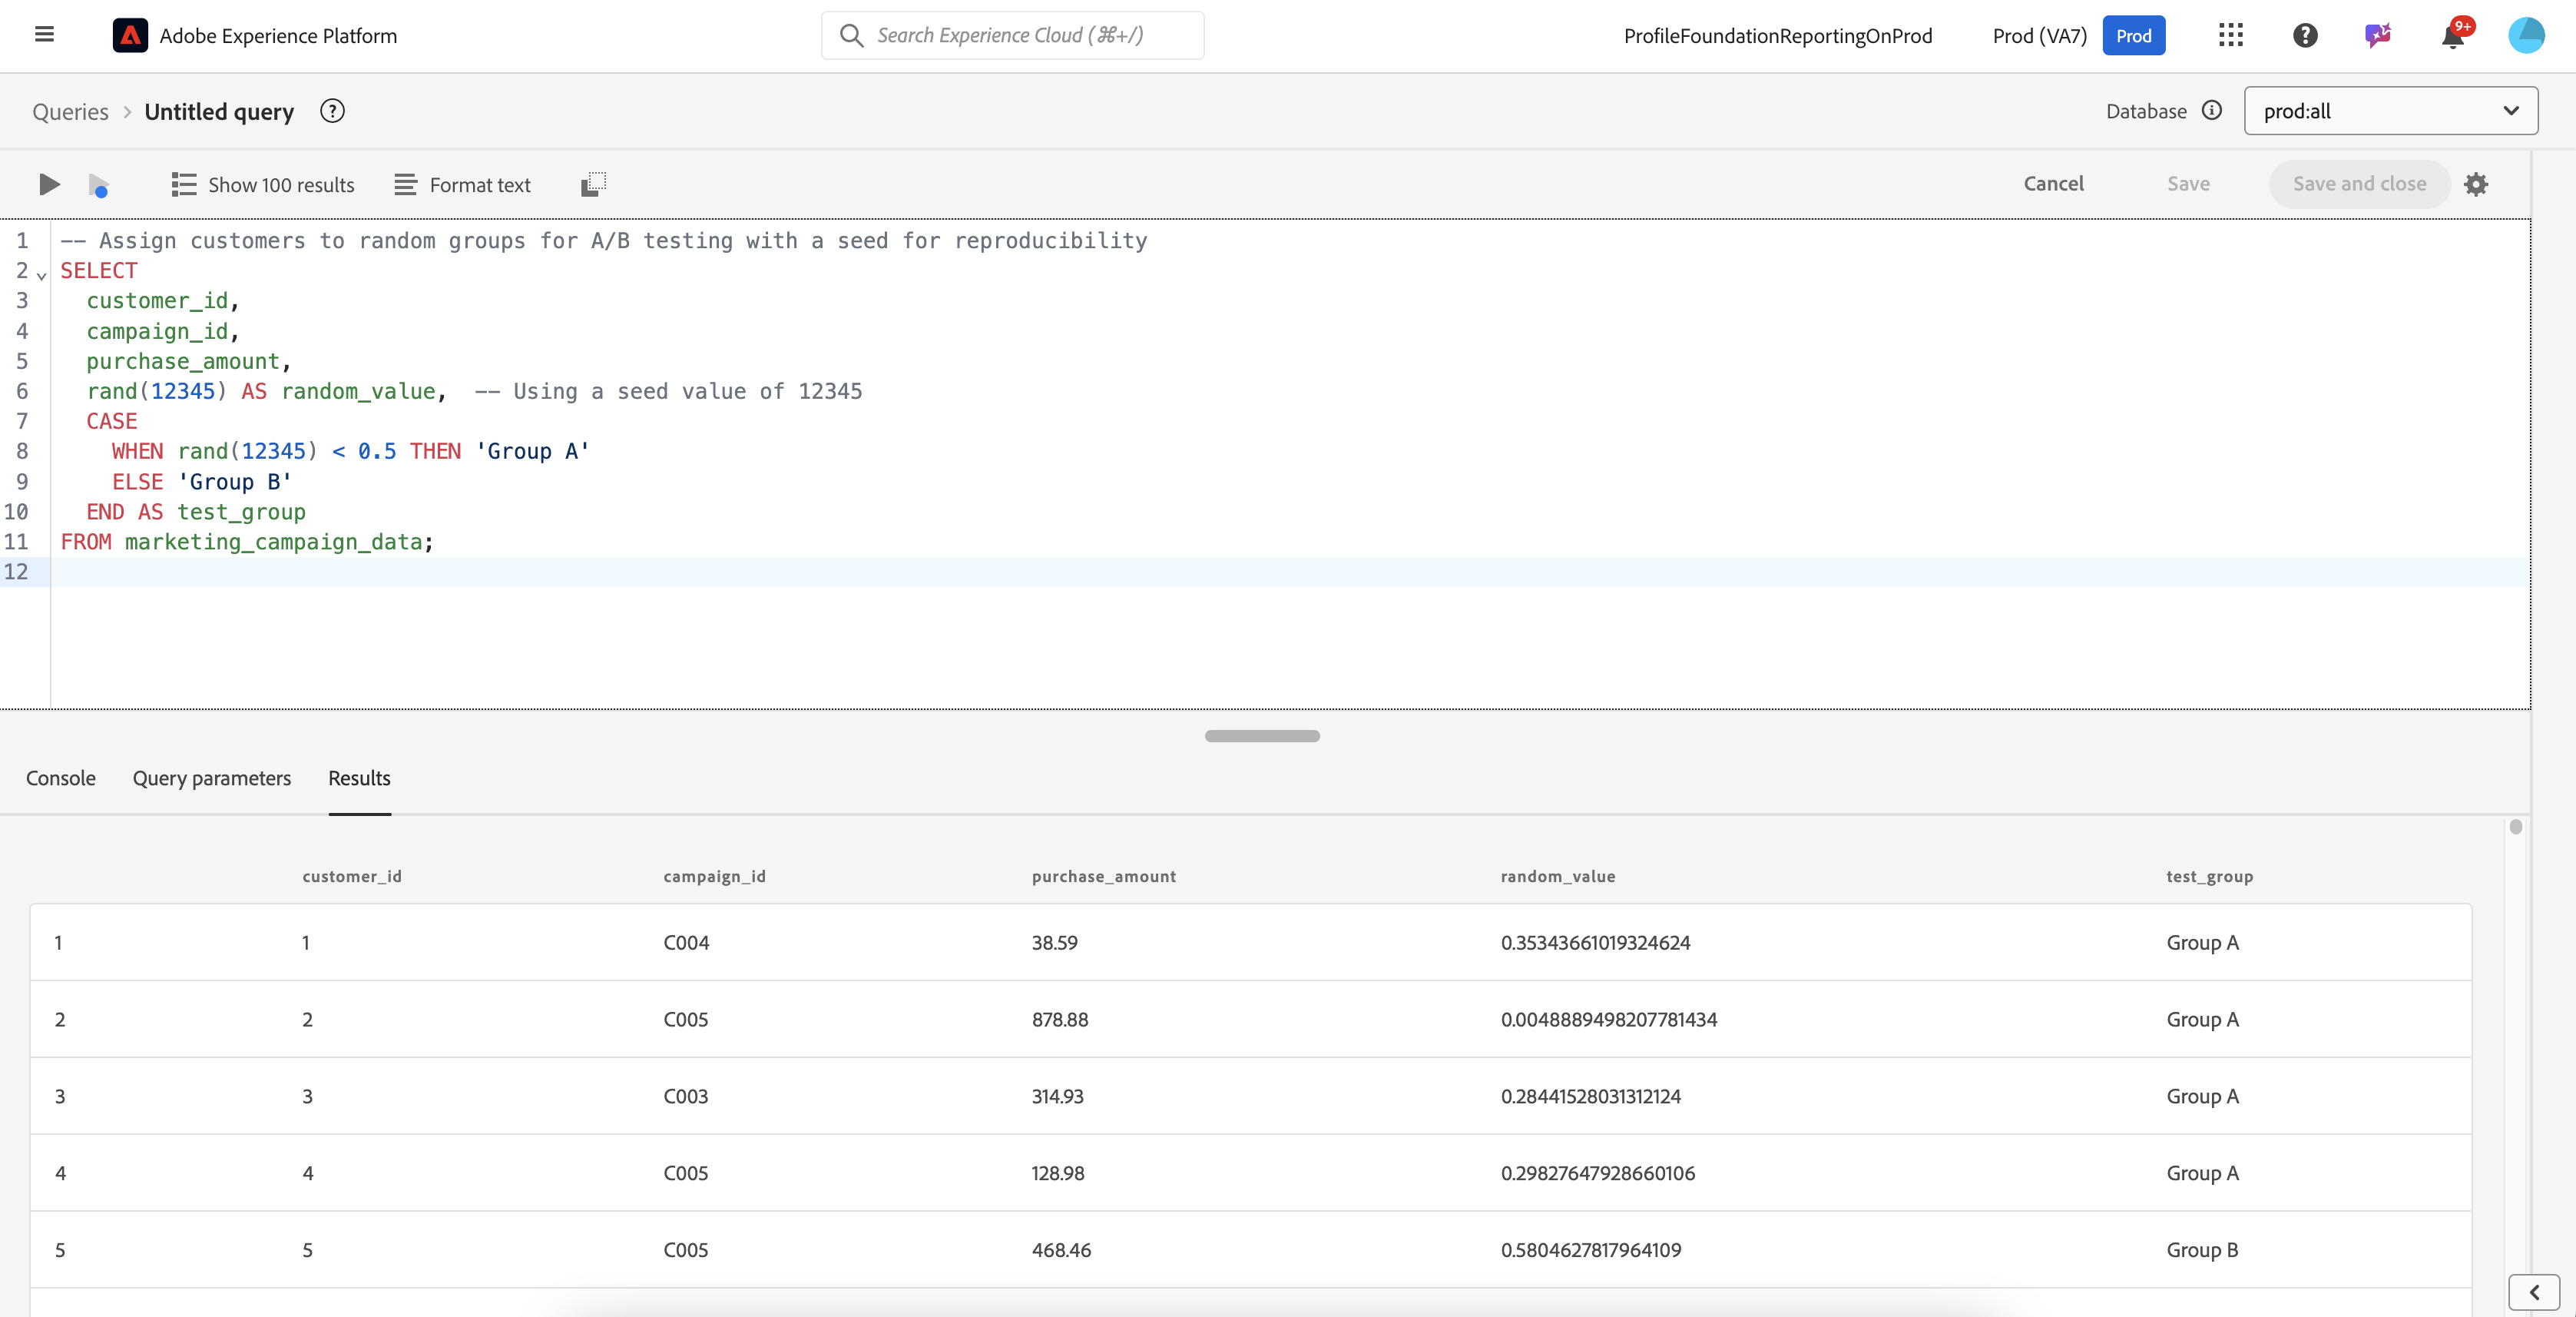Click the run selected query icon

tap(98, 185)
